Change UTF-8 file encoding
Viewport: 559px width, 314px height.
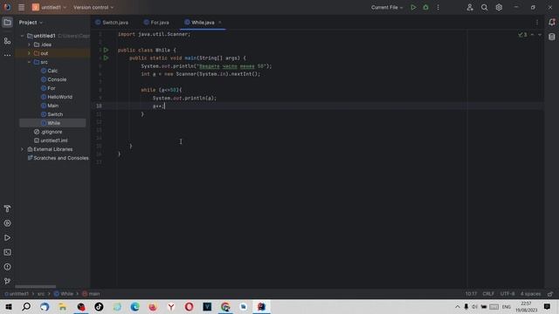tap(507, 294)
